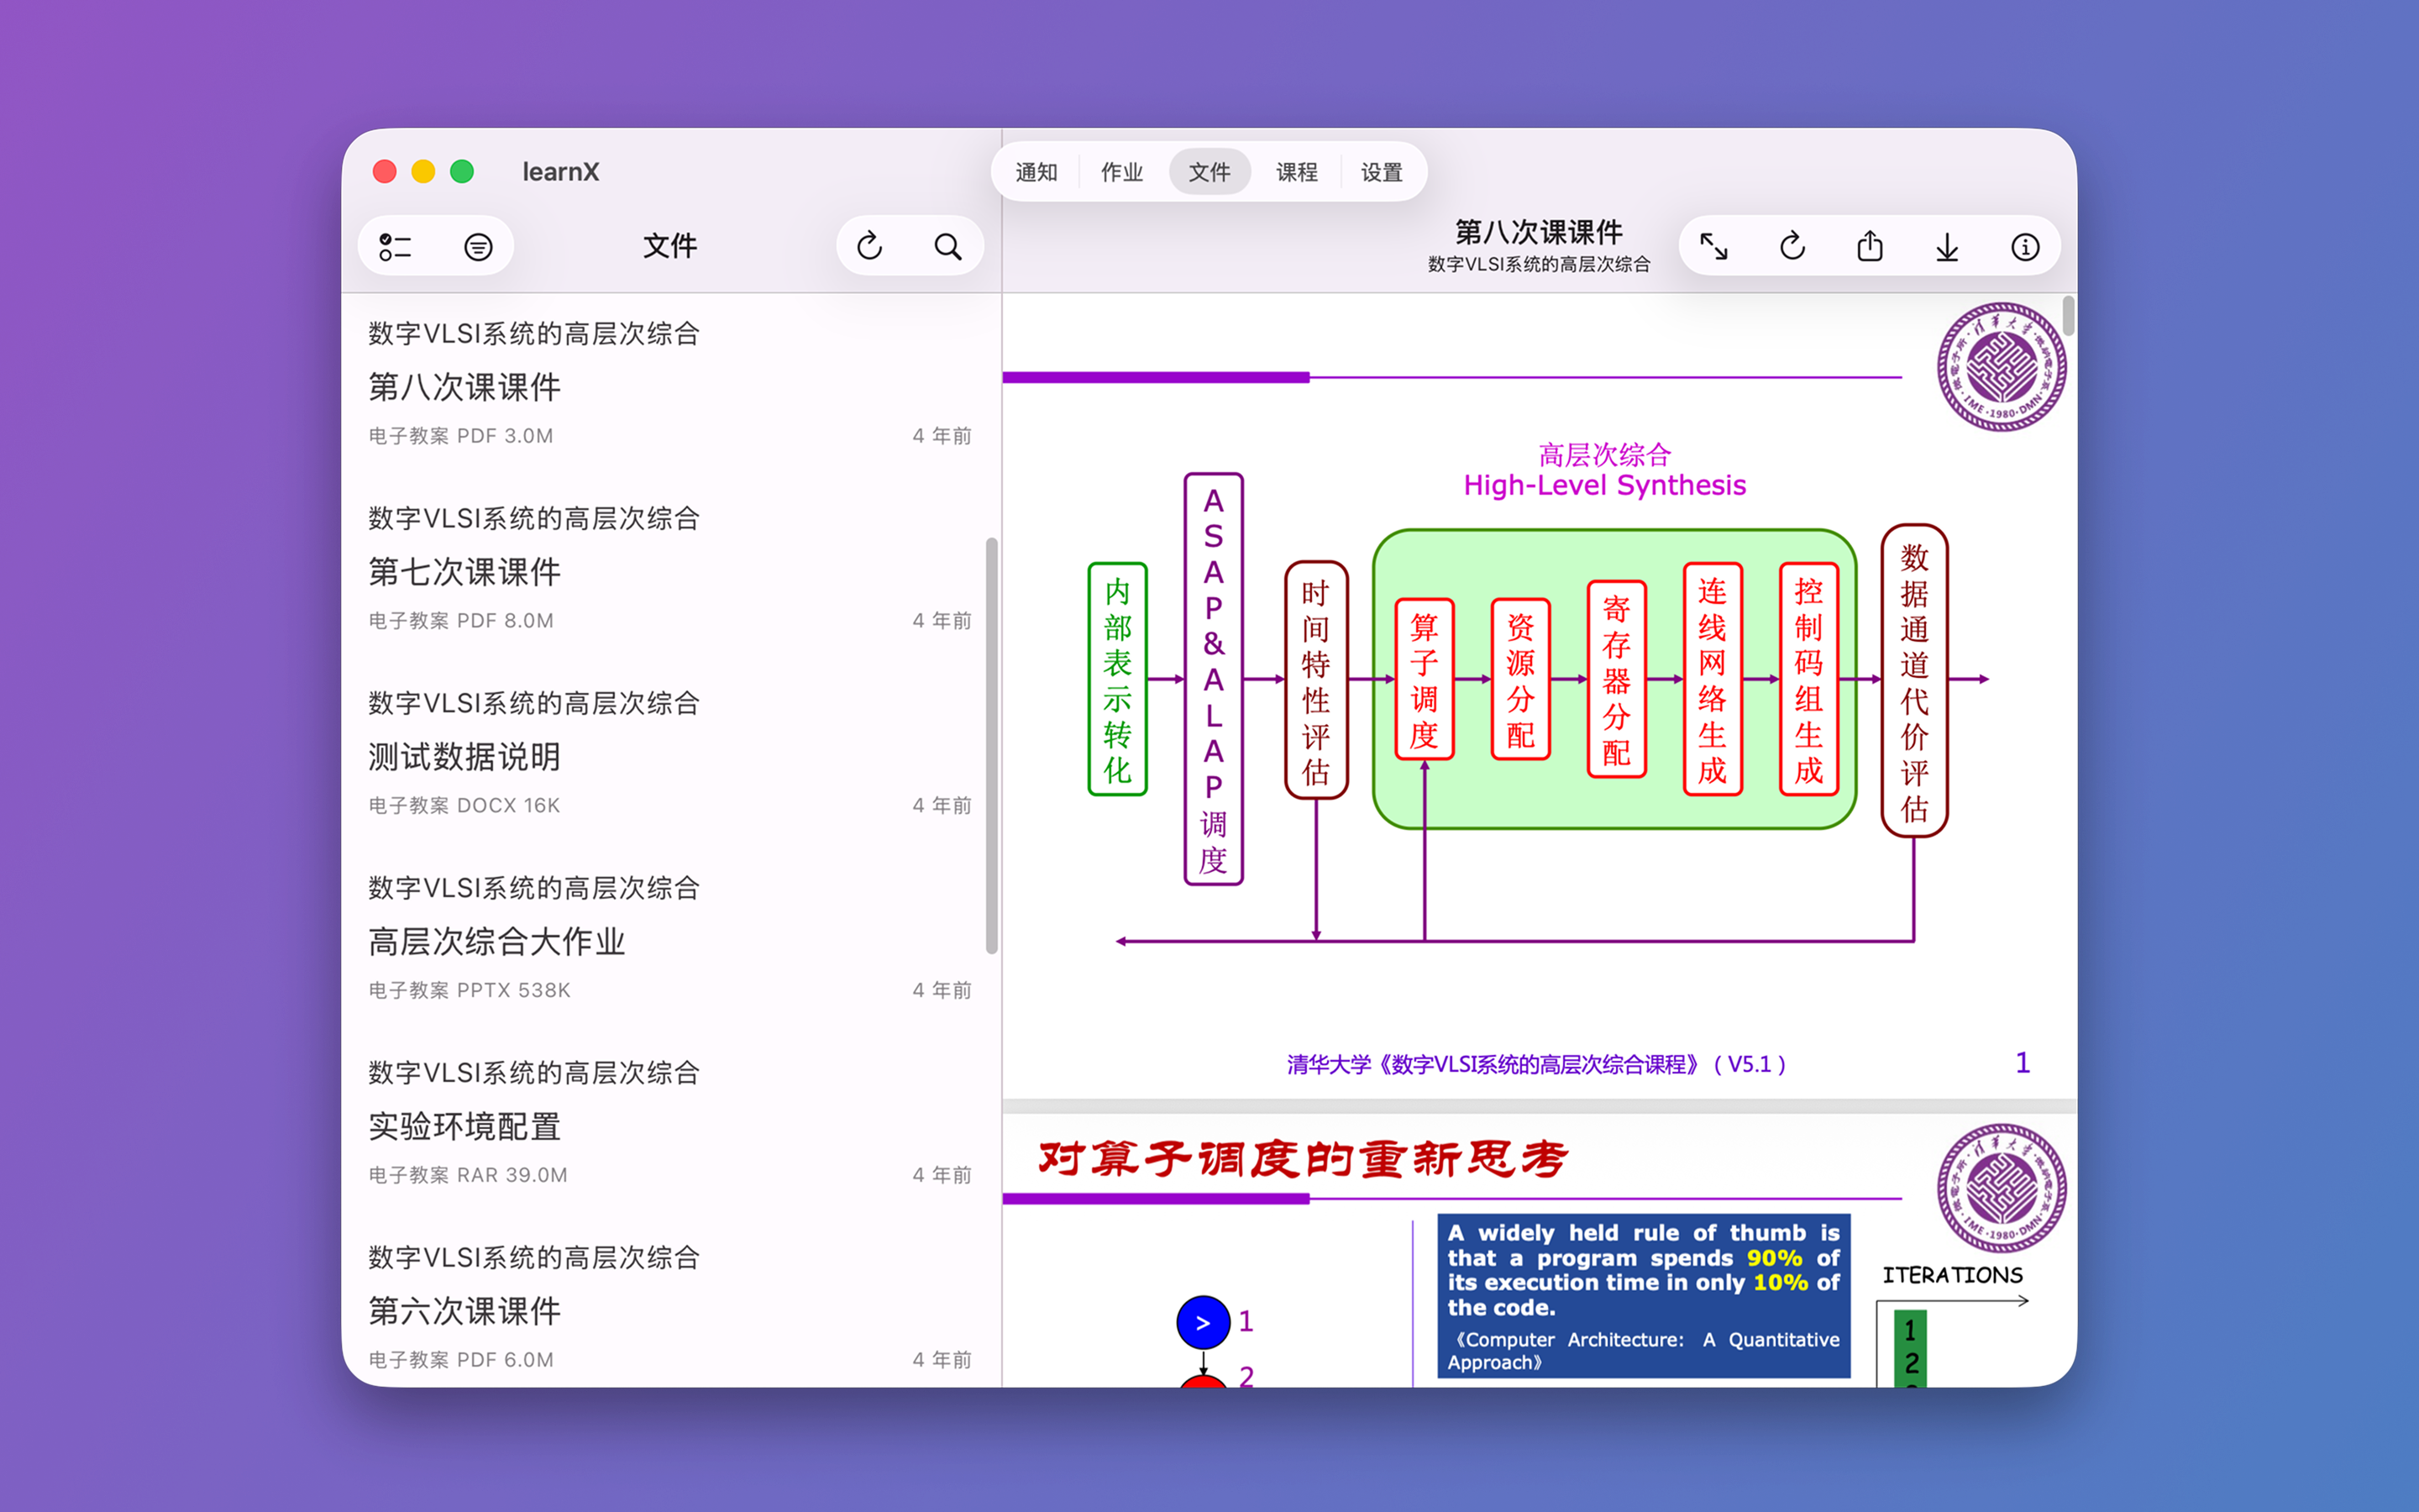Click the 内部表示转化 box in the slide
This screenshot has width=2419, height=1512.
[x=1118, y=680]
